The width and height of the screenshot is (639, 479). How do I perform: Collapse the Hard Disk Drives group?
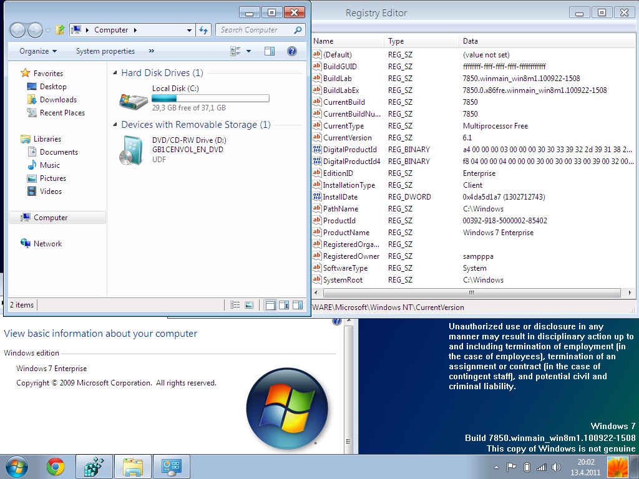tap(115, 73)
